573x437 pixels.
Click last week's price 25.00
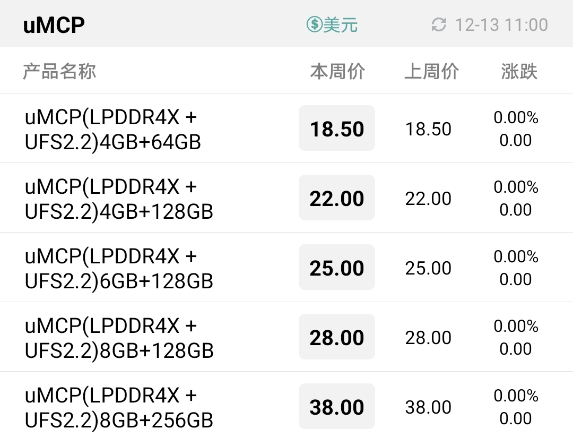click(428, 268)
